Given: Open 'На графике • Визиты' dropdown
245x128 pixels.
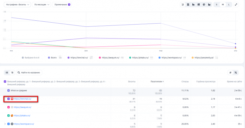Looking at the screenshot, I should [18, 4].
